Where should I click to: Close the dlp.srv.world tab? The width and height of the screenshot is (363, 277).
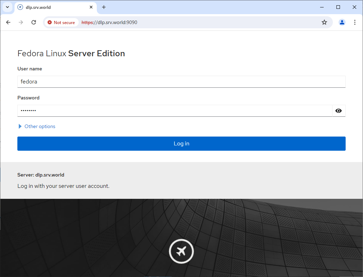(x=91, y=7)
